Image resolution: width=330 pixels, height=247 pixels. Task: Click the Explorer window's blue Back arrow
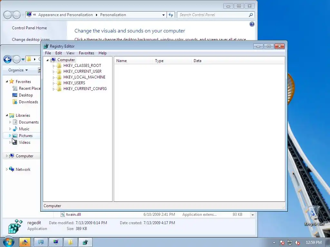pyautogui.click(x=8, y=59)
